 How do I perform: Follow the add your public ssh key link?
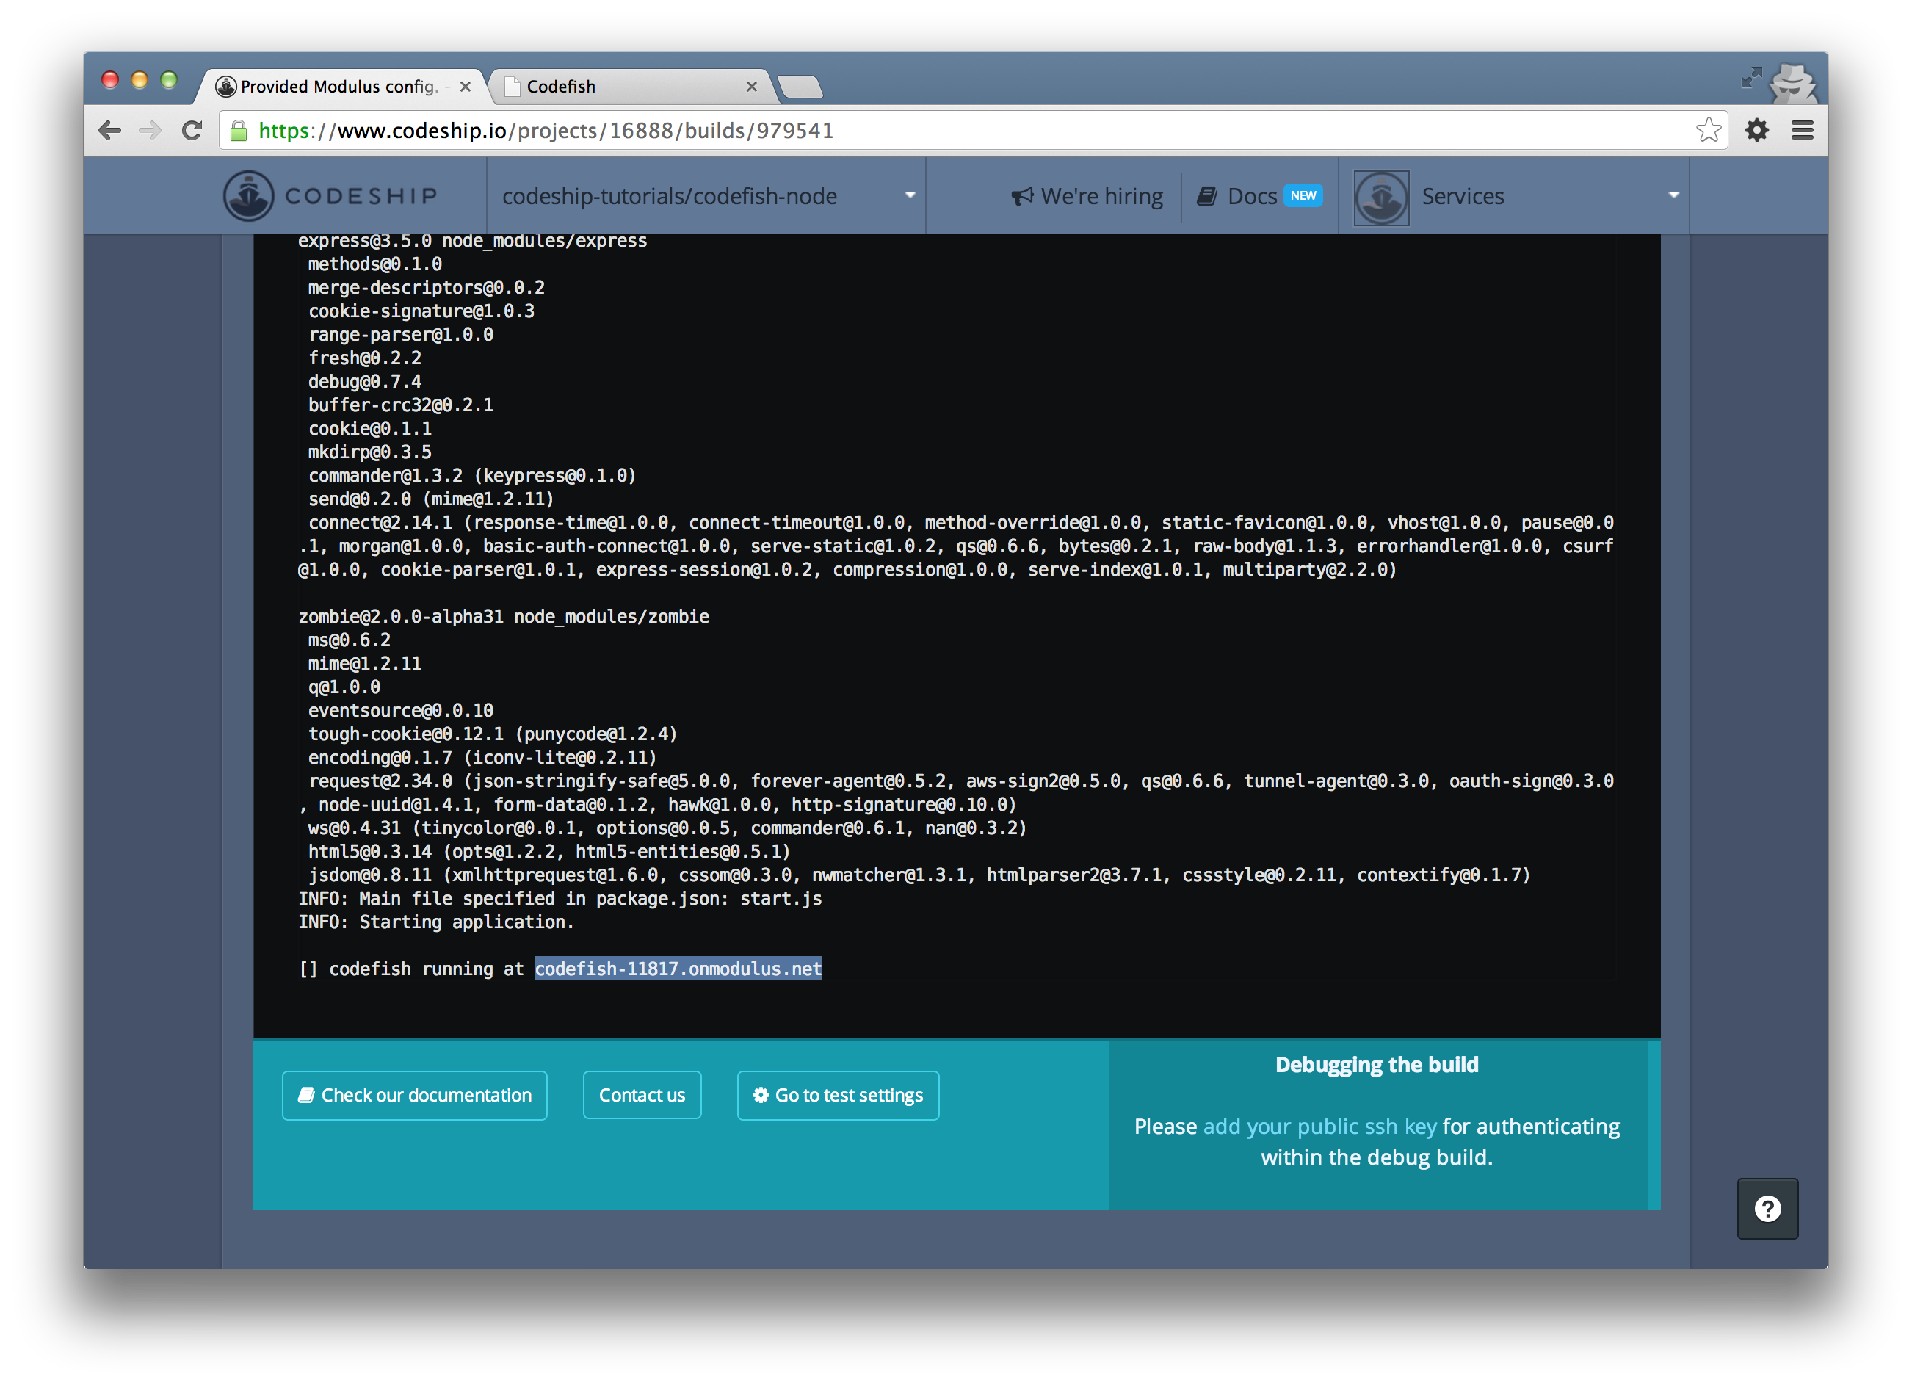pos(1319,1127)
